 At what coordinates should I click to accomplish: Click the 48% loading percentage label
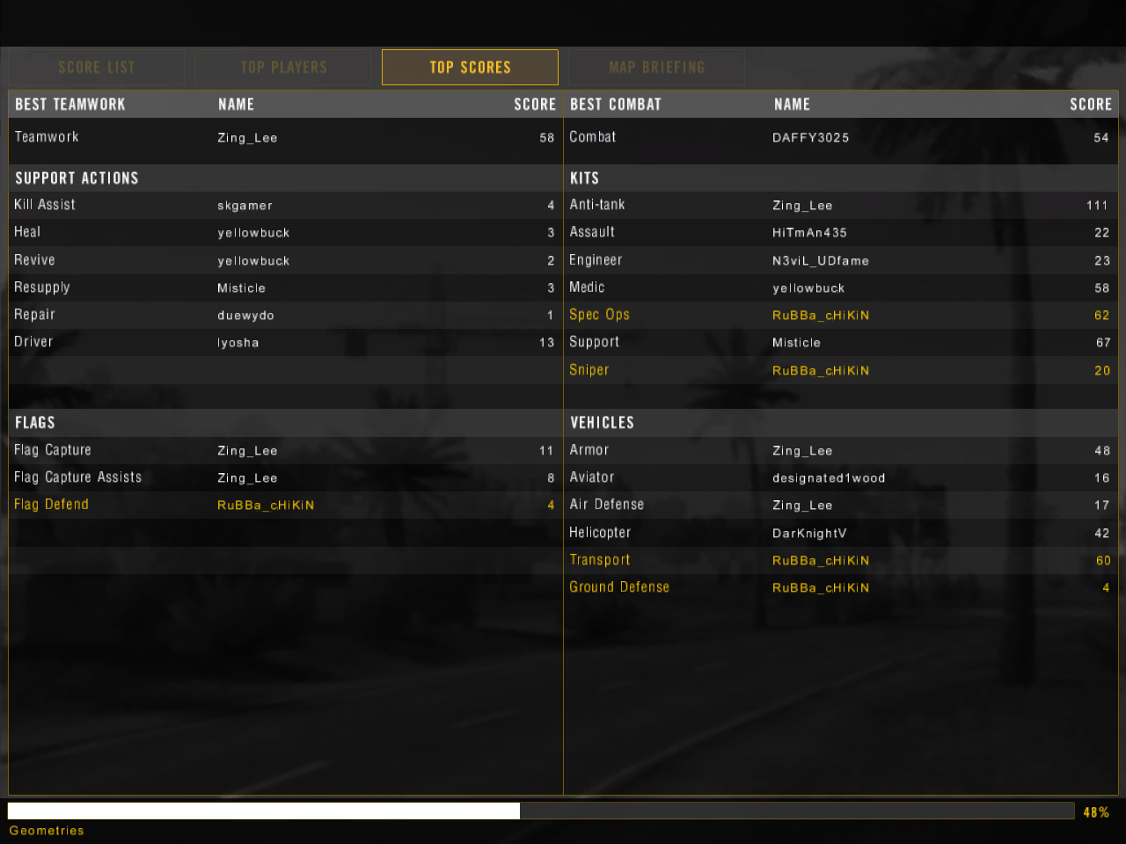click(1095, 812)
